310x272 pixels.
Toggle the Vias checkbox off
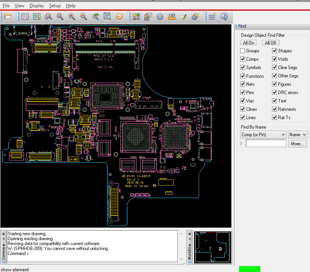[243, 101]
